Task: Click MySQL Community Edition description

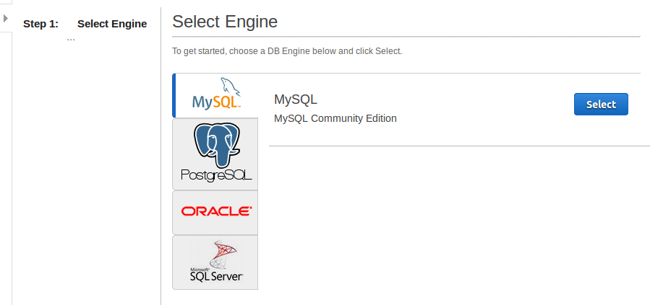Action: (335, 118)
